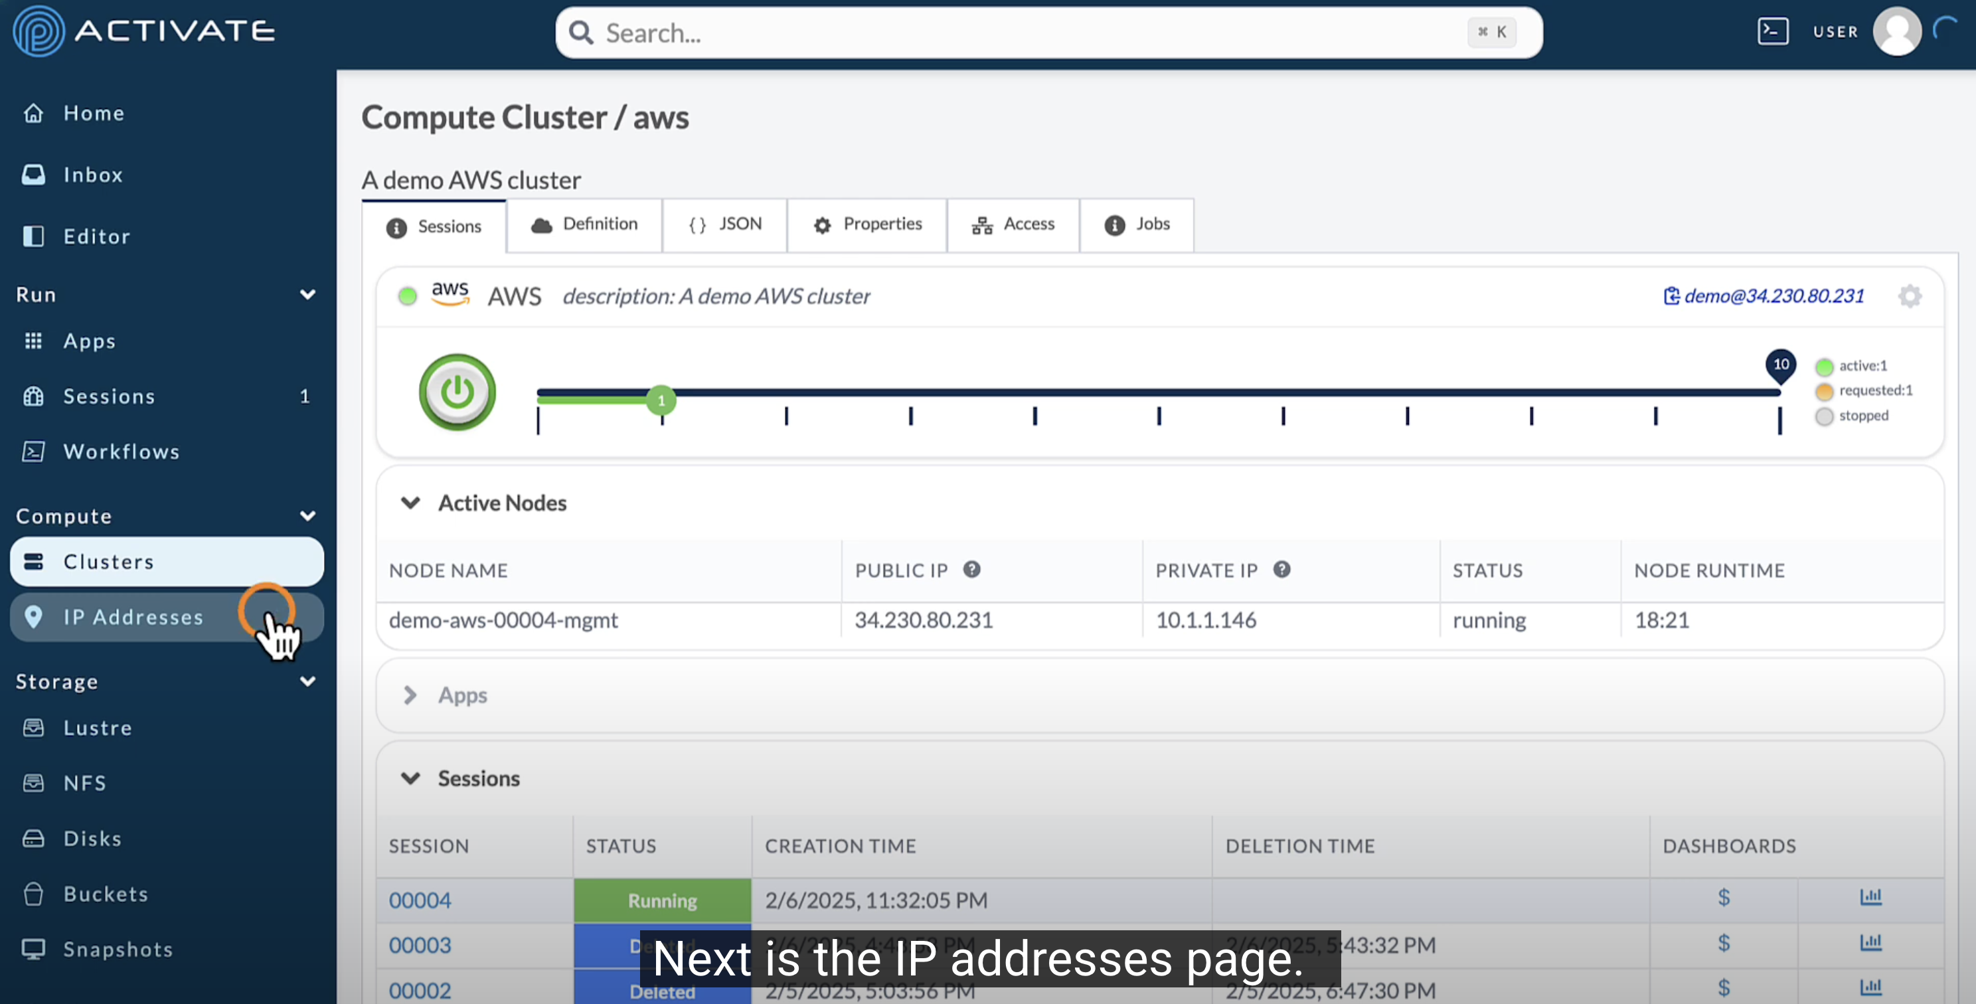Viewport: 1976px width, 1004px height.
Task: Open the Jobs tab
Action: pos(1137,224)
